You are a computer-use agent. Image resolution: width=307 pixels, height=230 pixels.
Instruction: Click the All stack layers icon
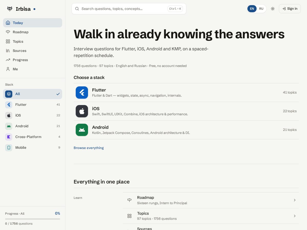click(x=9, y=94)
